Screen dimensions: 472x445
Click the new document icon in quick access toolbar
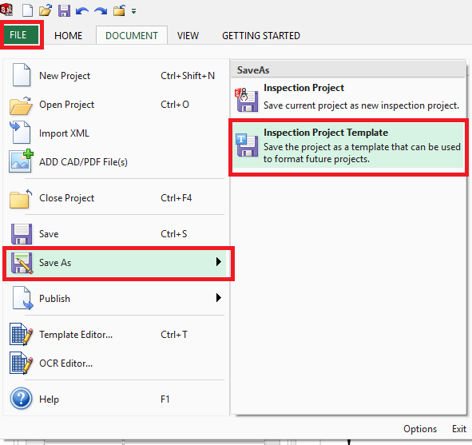(28, 11)
